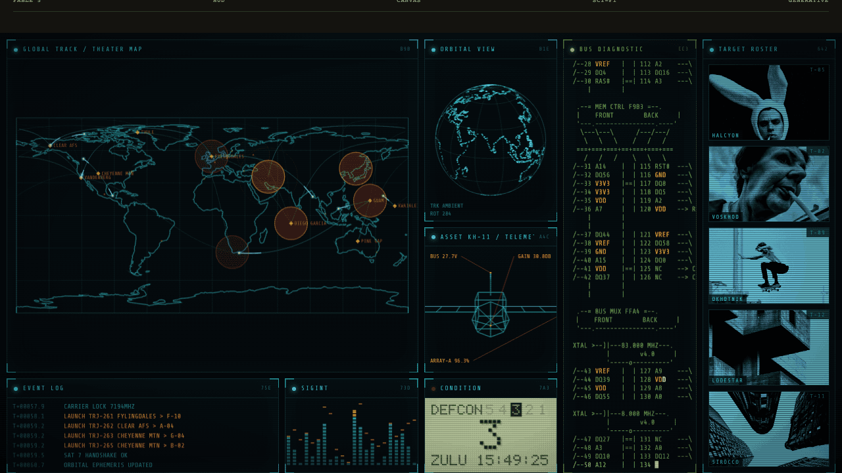Click the rotating globe in Orbital View
The image size is (842, 473).
click(490, 139)
